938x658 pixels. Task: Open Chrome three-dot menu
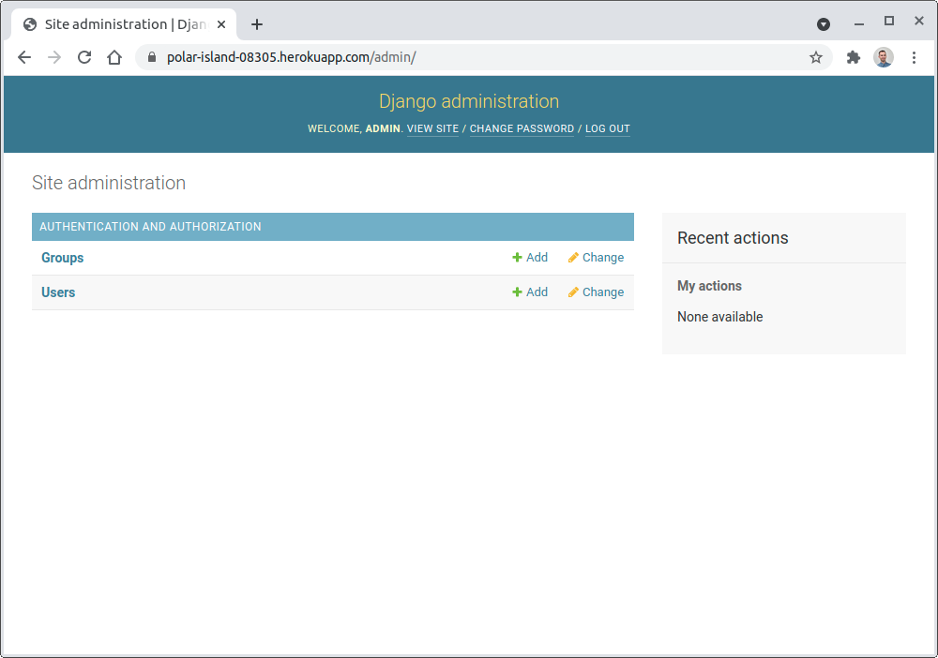point(915,57)
